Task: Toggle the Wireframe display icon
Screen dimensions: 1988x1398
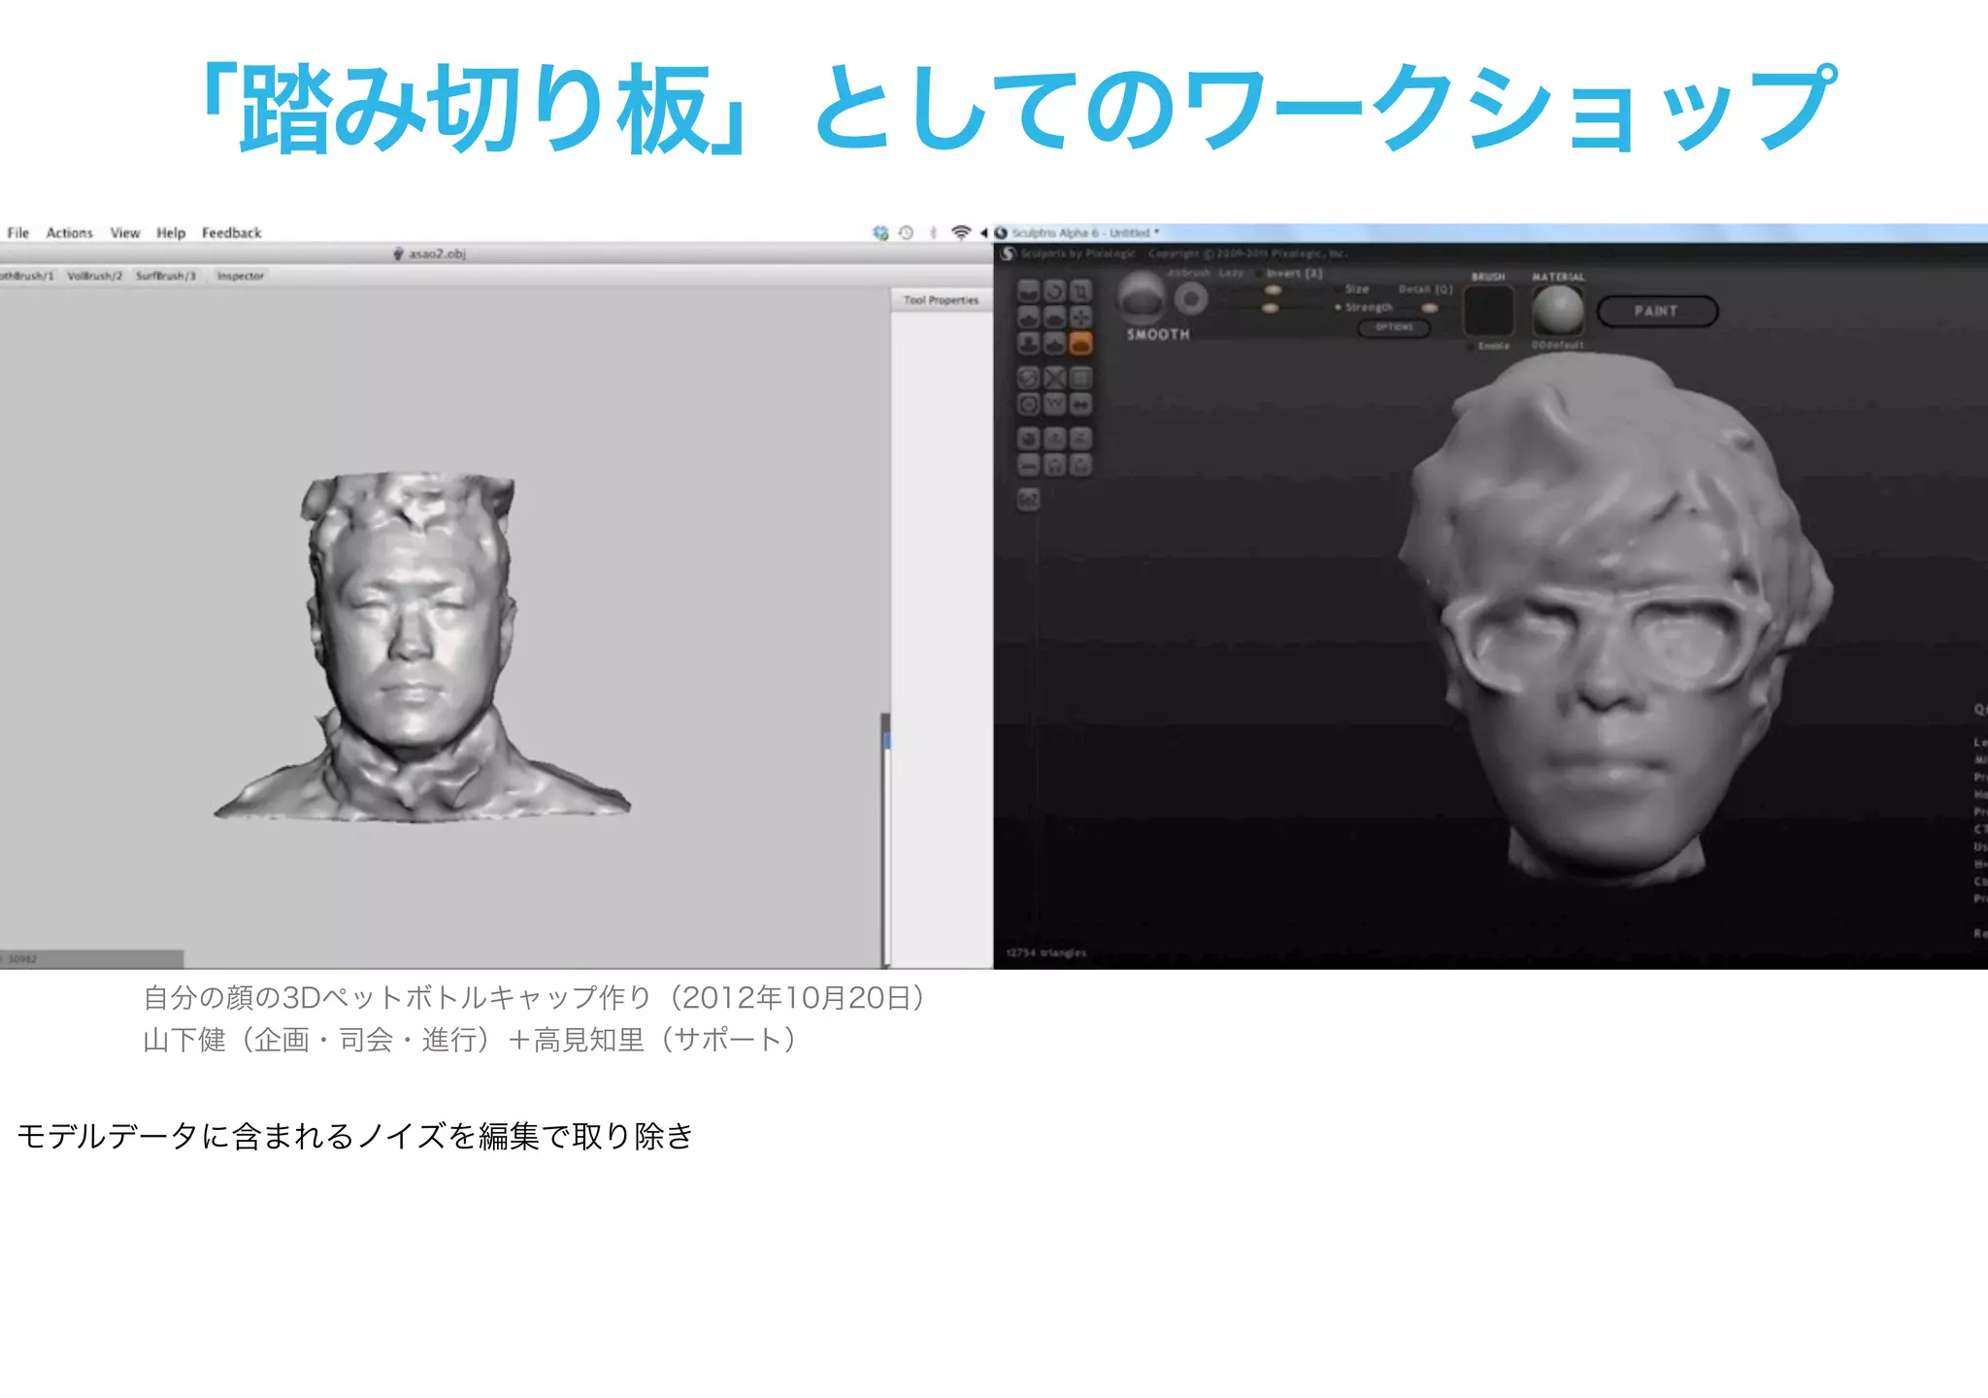Action: 1054,404
